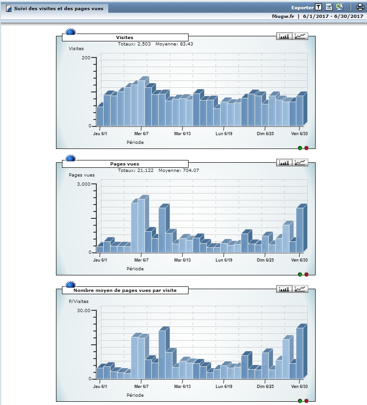Click the green dot under Pages vues chart

click(300, 274)
